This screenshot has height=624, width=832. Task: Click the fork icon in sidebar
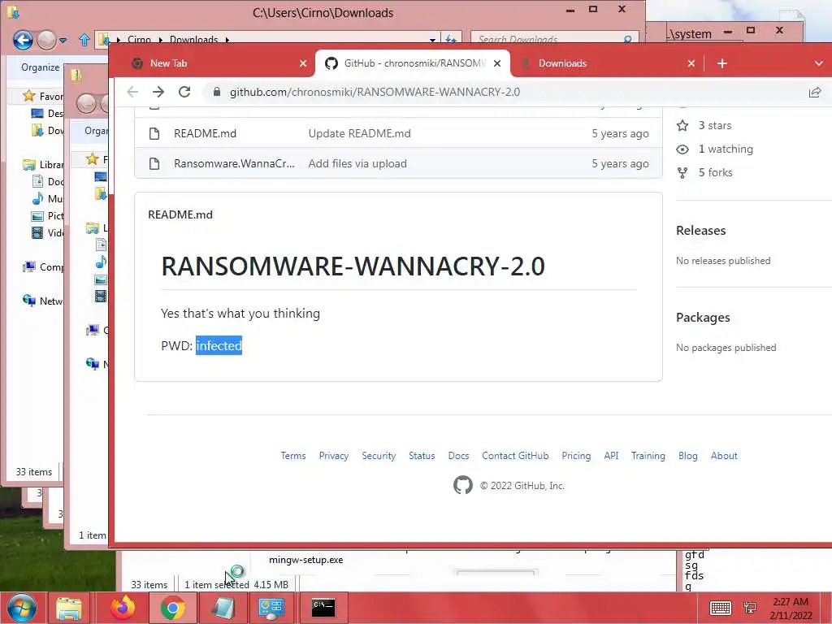pyautogui.click(x=682, y=172)
